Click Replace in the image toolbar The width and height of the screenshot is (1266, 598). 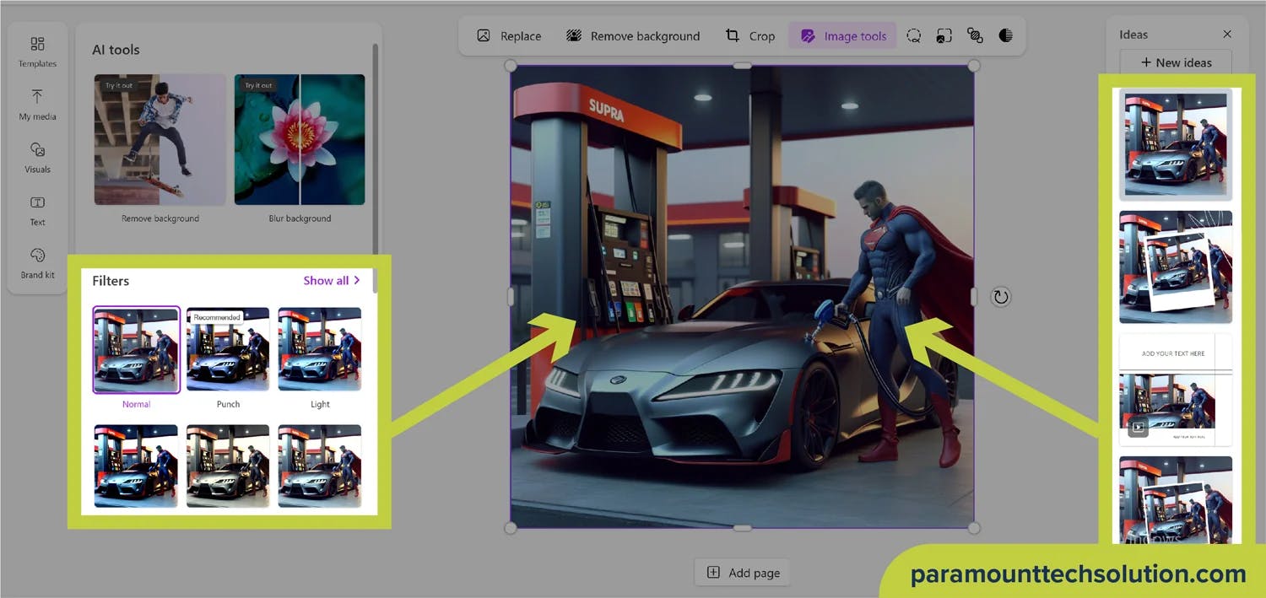509,35
